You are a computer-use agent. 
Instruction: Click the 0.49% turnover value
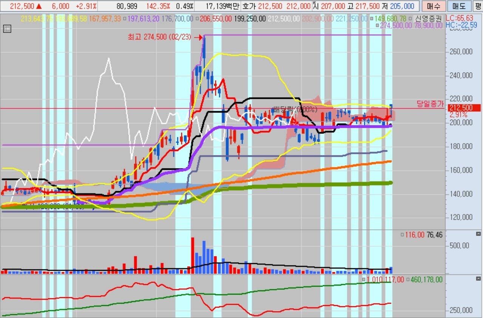[x=185, y=6]
